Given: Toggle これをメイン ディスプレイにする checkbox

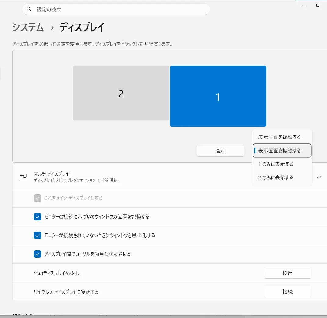Looking at the screenshot, I should (x=38, y=198).
